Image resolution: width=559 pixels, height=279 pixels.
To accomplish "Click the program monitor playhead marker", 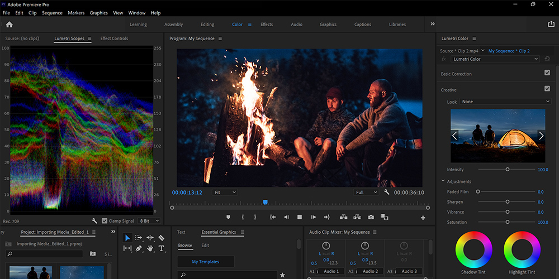I will click(265, 202).
